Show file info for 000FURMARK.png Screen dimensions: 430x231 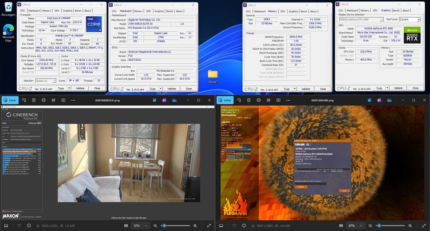(x=244, y=226)
